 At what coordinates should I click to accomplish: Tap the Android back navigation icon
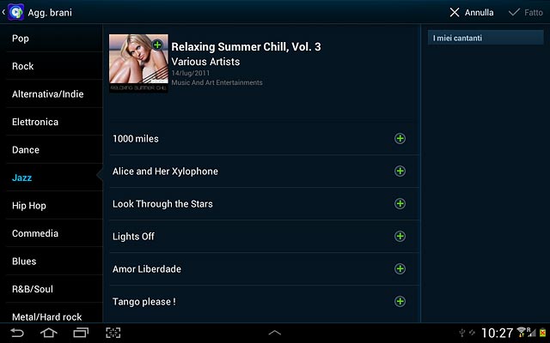17,333
